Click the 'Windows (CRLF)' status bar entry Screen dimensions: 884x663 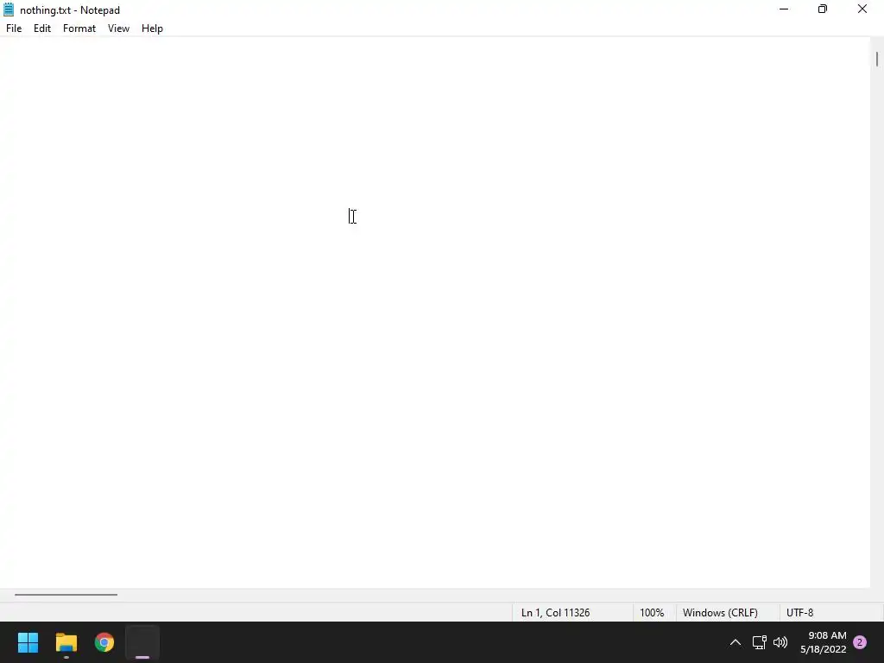click(720, 612)
